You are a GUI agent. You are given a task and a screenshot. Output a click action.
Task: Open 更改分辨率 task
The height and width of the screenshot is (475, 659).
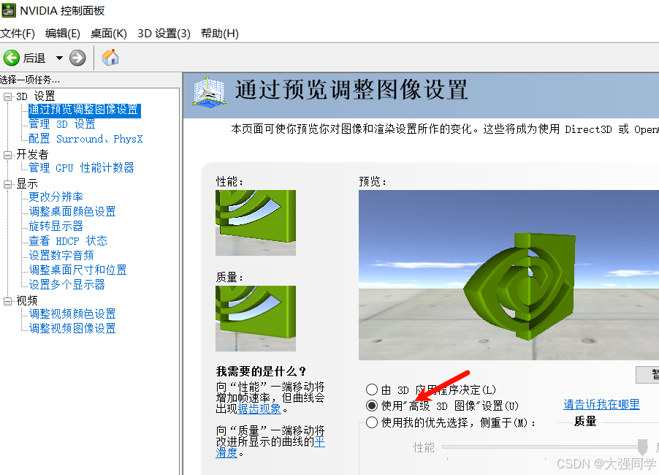click(x=56, y=197)
